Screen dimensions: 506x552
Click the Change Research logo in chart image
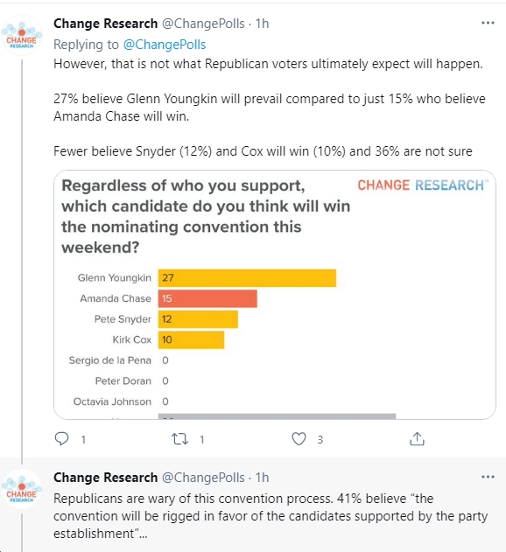[x=423, y=185]
